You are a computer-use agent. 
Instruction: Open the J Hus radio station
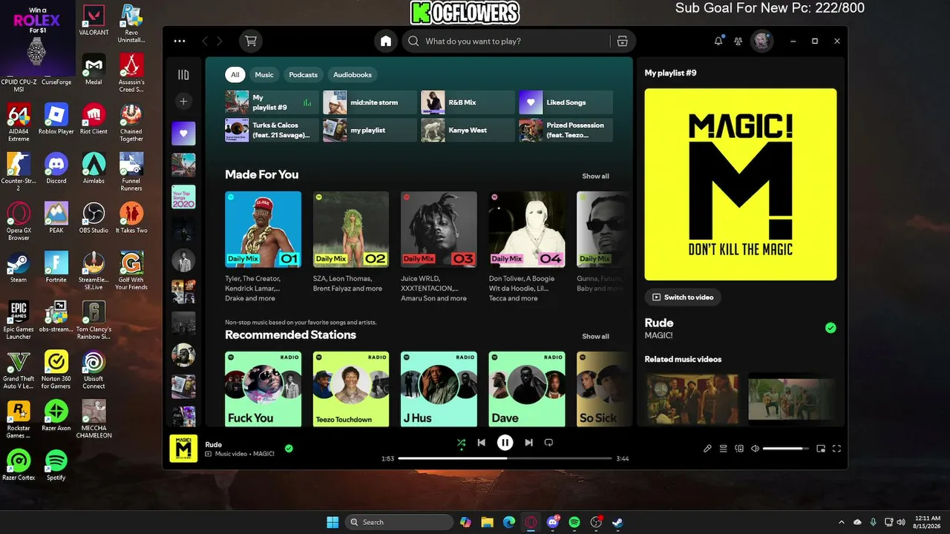[439, 389]
